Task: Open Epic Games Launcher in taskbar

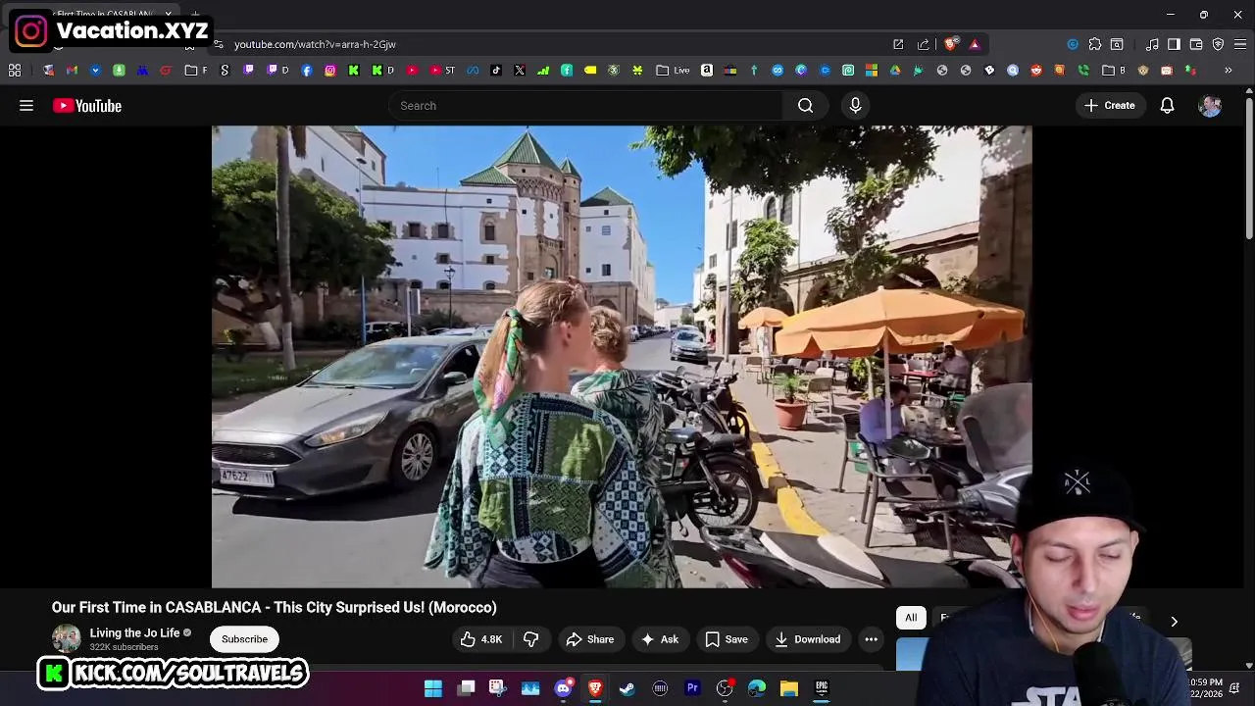Action: 822,688
